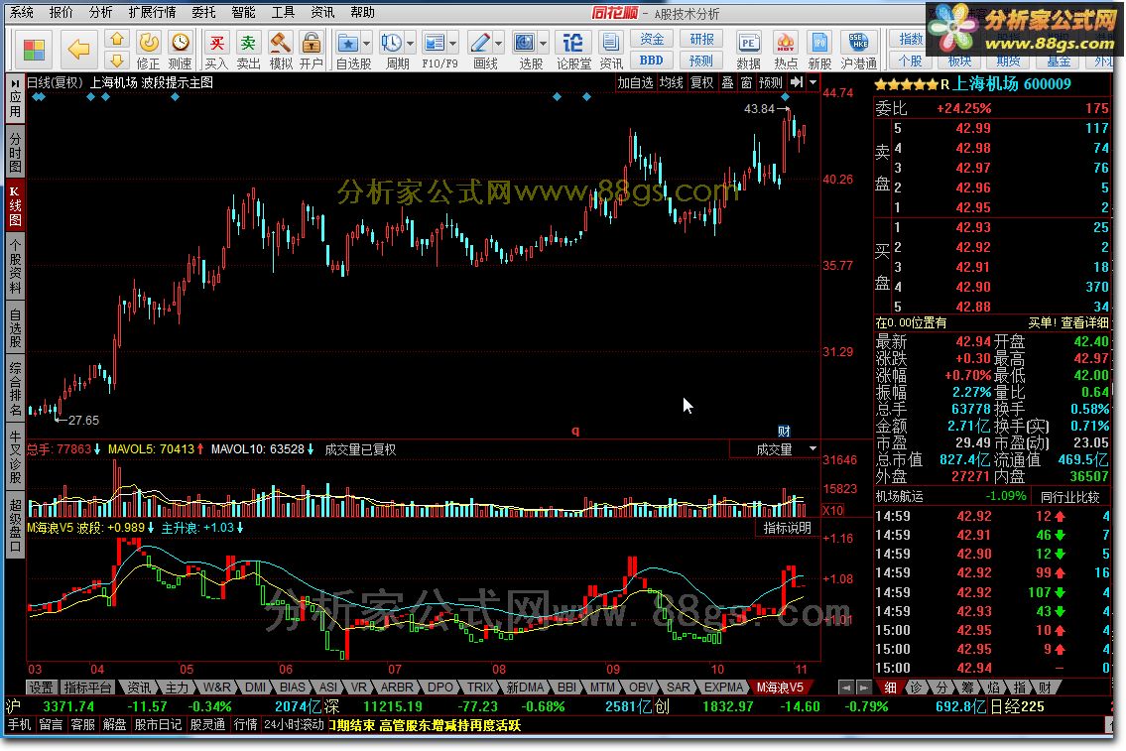Open the 智能 menu
The image size is (1126, 751).
tap(243, 12)
